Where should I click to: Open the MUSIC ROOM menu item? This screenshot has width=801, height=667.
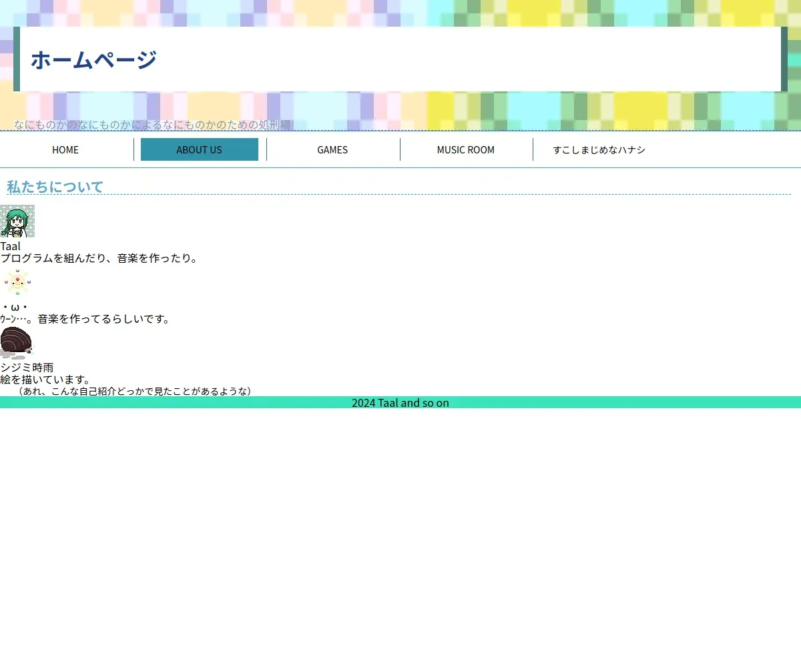tap(466, 149)
